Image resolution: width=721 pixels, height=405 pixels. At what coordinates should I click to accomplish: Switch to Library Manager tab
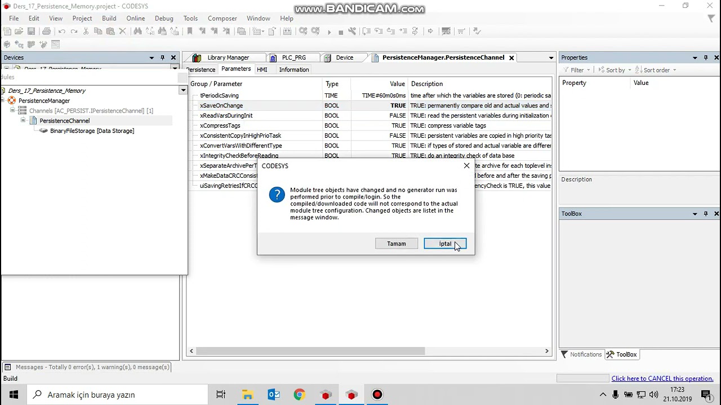click(228, 57)
